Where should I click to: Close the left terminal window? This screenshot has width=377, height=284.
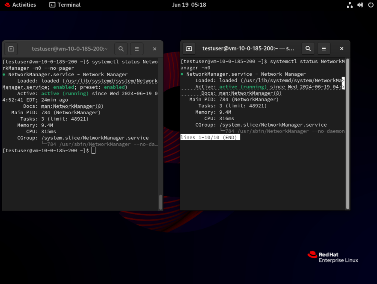pyautogui.click(x=155, y=49)
